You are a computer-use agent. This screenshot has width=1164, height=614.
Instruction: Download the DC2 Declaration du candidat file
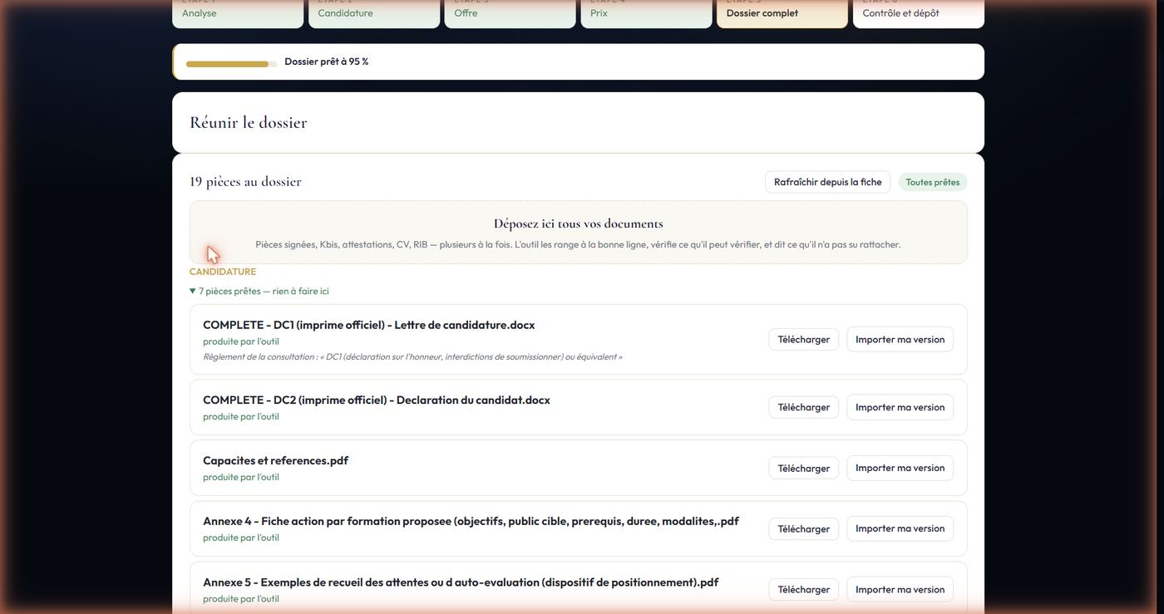804,407
